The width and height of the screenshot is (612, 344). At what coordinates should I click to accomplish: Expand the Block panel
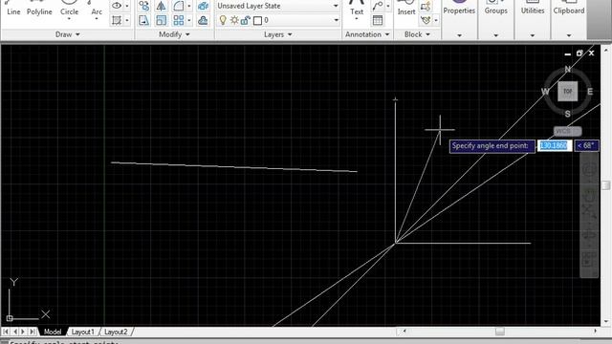coord(417,34)
